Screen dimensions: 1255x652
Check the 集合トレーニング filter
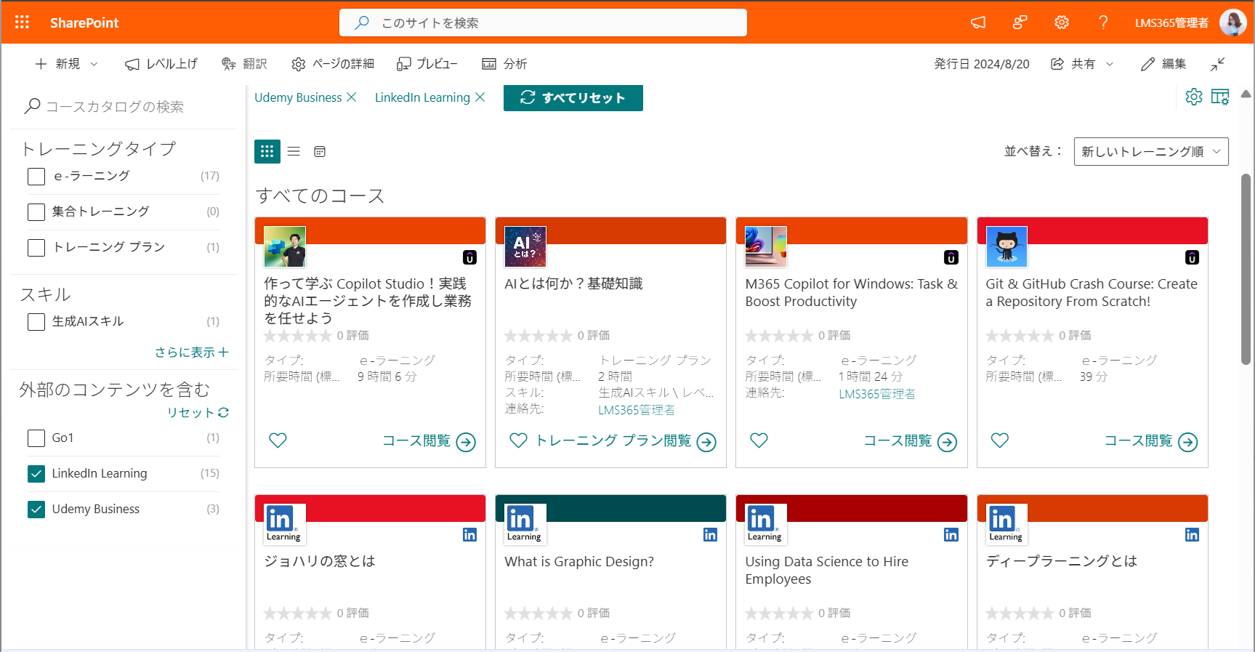click(36, 212)
